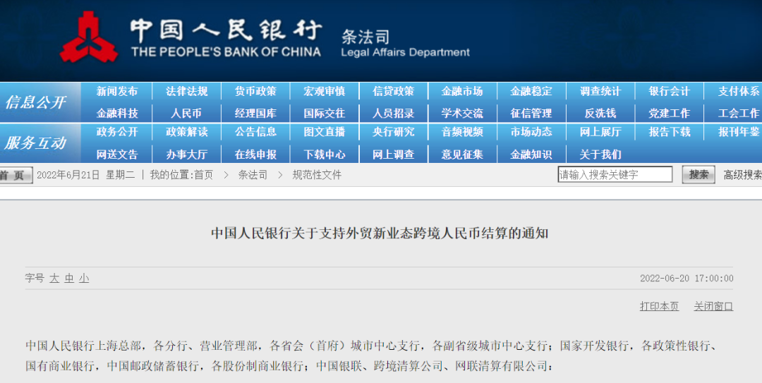
Task: Select 政策解读 in navigation
Action: point(186,132)
